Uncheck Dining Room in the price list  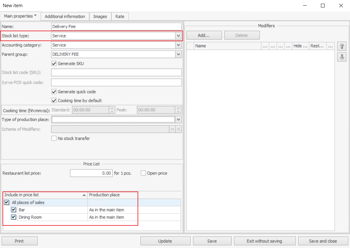tap(13, 217)
